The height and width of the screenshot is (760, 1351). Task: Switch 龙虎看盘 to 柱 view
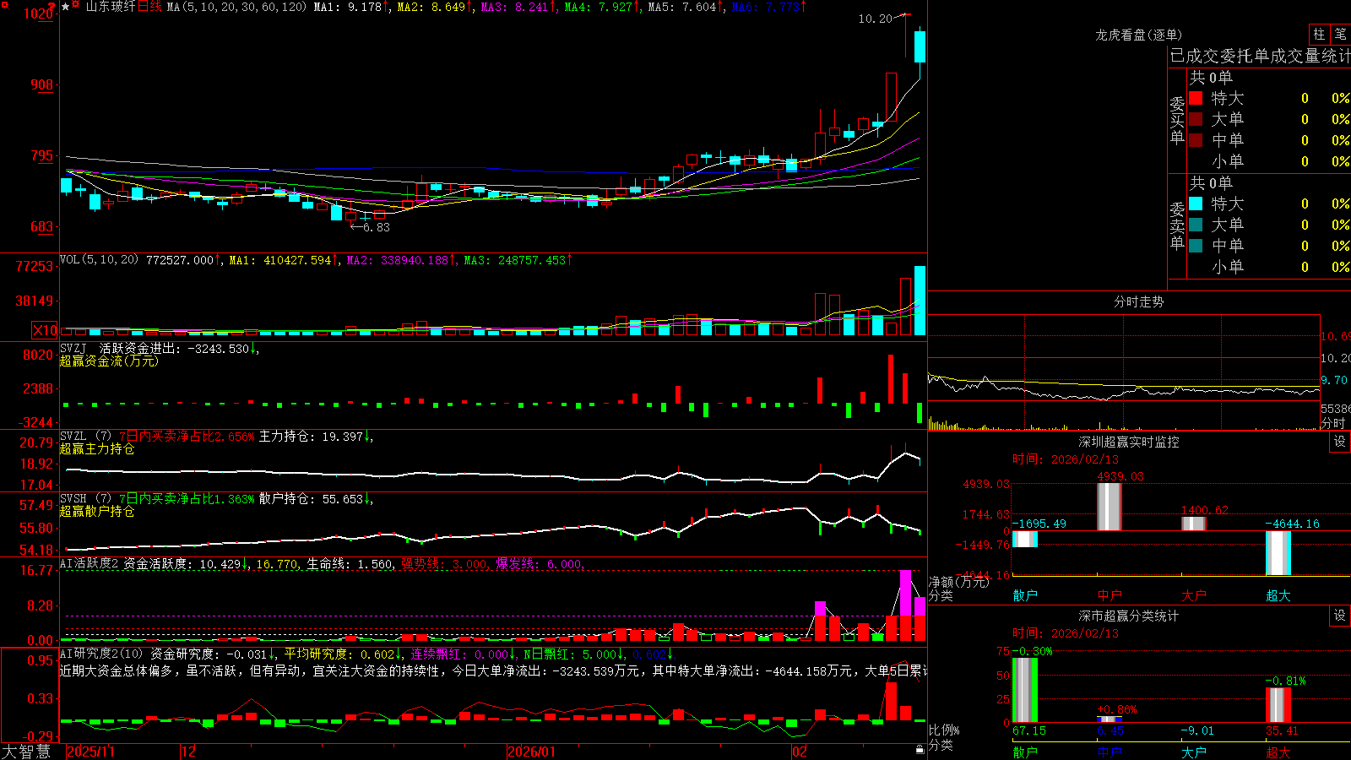click(x=1319, y=34)
